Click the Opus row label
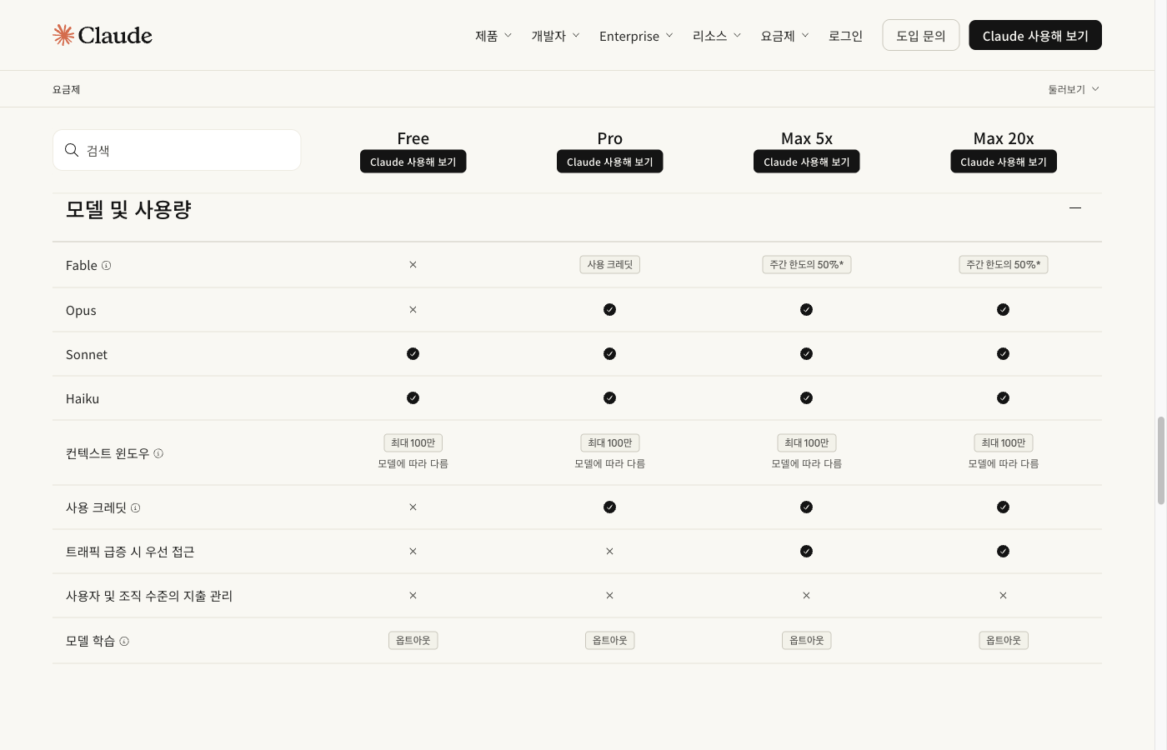 tap(81, 310)
